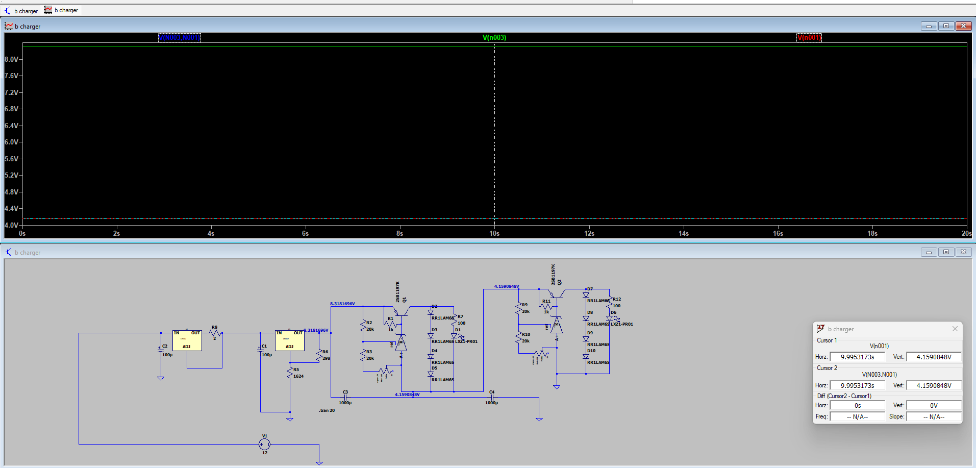Viewport: 976px width, 468px height.
Task: Click the cursor dialog icon labeled 'b charger'
Action: point(820,329)
